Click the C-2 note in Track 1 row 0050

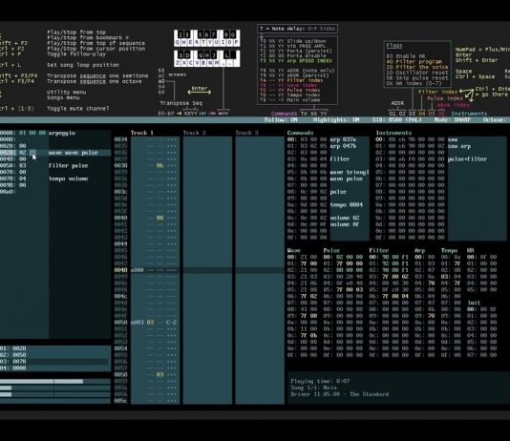point(171,322)
